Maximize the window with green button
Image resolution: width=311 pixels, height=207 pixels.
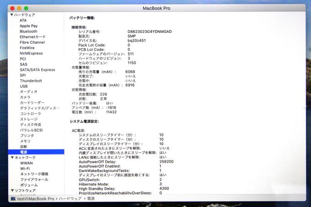26,8
